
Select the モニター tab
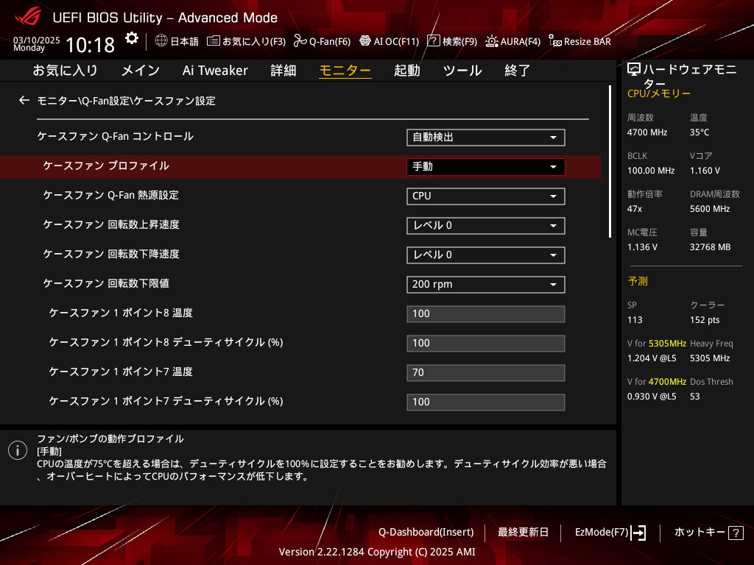[345, 71]
